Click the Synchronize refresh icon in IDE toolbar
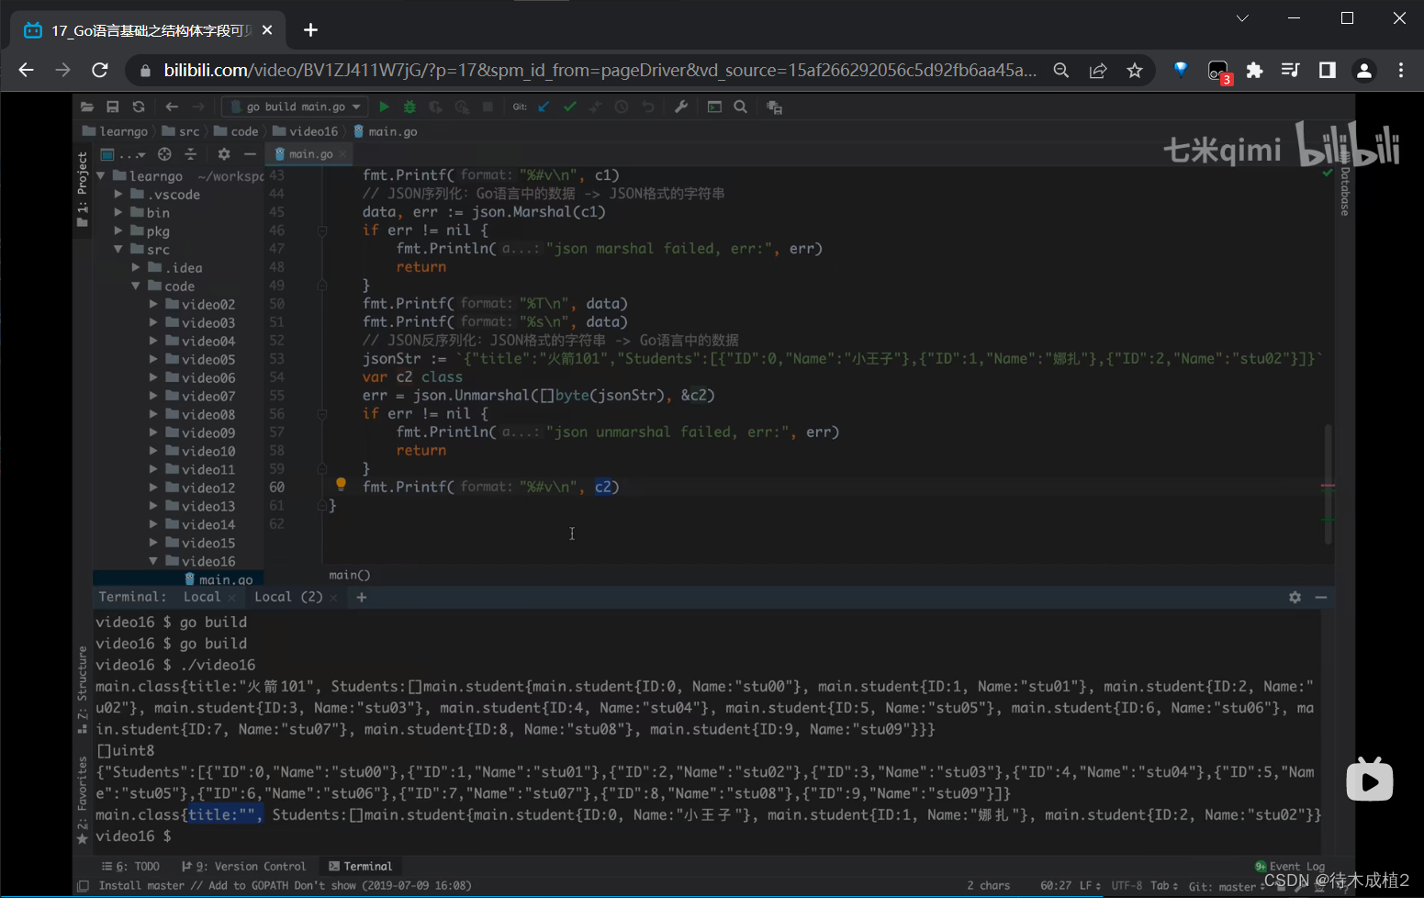Image resolution: width=1424 pixels, height=898 pixels. tap(139, 107)
